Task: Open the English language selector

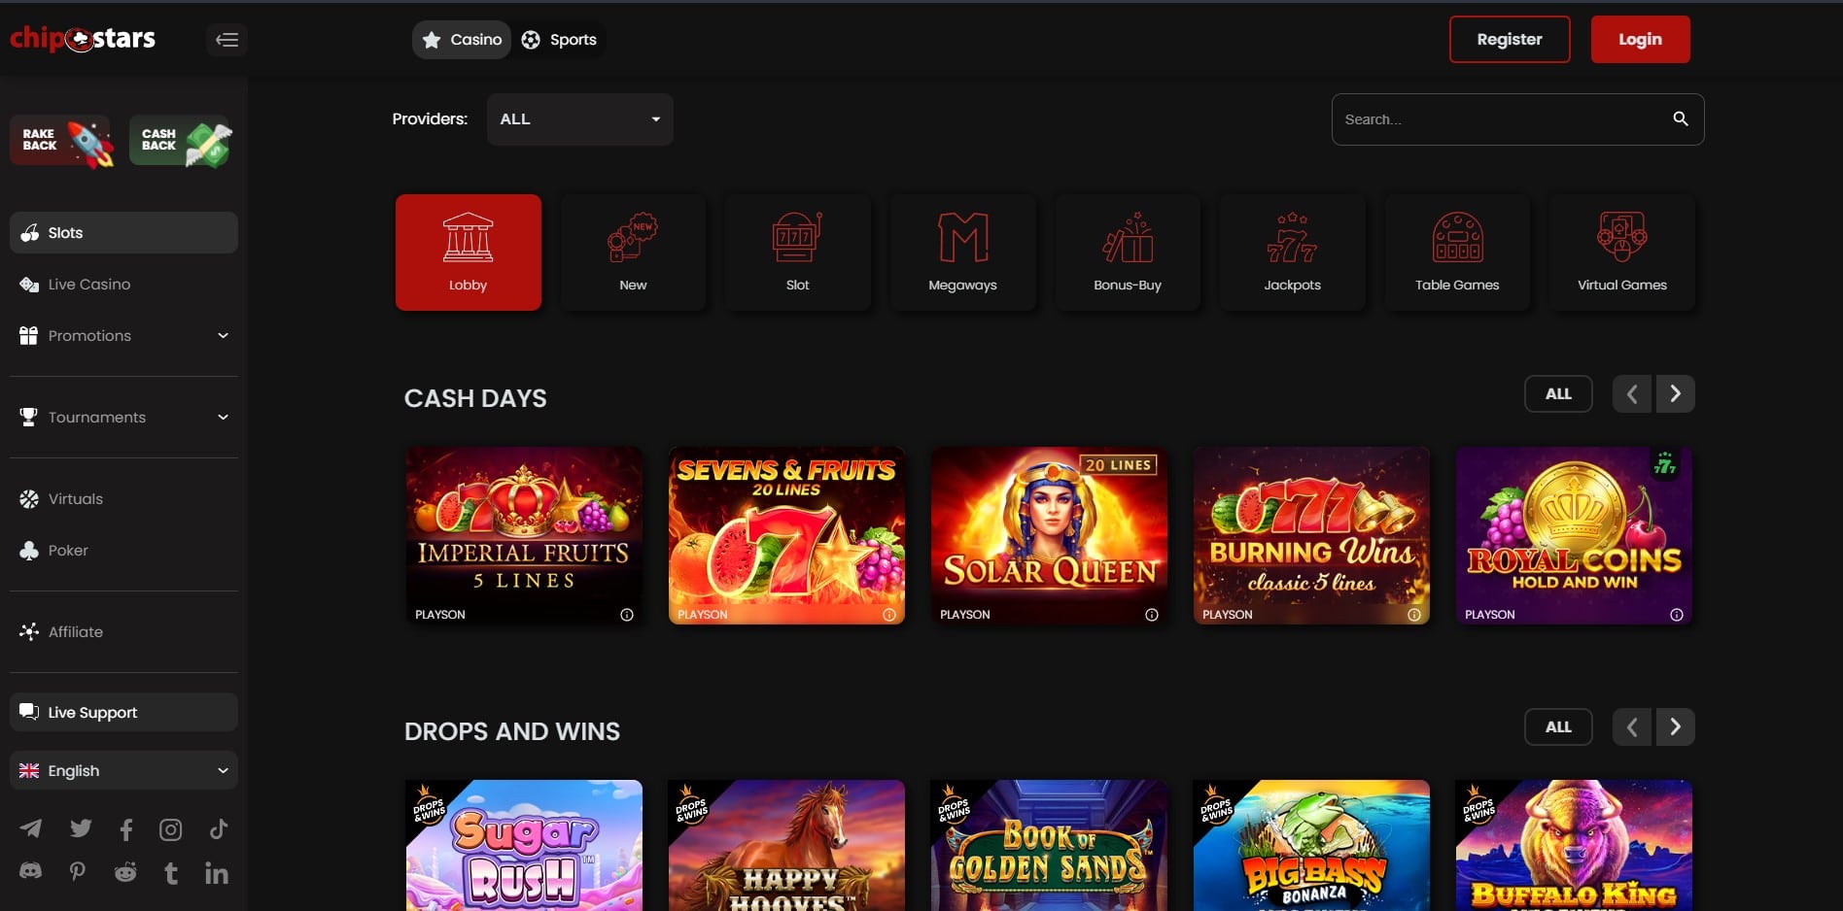Action: pyautogui.click(x=123, y=771)
